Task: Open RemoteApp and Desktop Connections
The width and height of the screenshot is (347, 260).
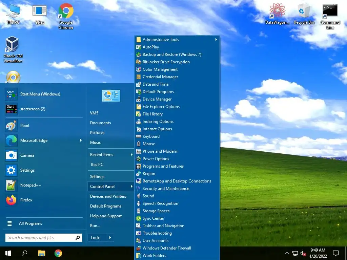Action: [x=177, y=181]
